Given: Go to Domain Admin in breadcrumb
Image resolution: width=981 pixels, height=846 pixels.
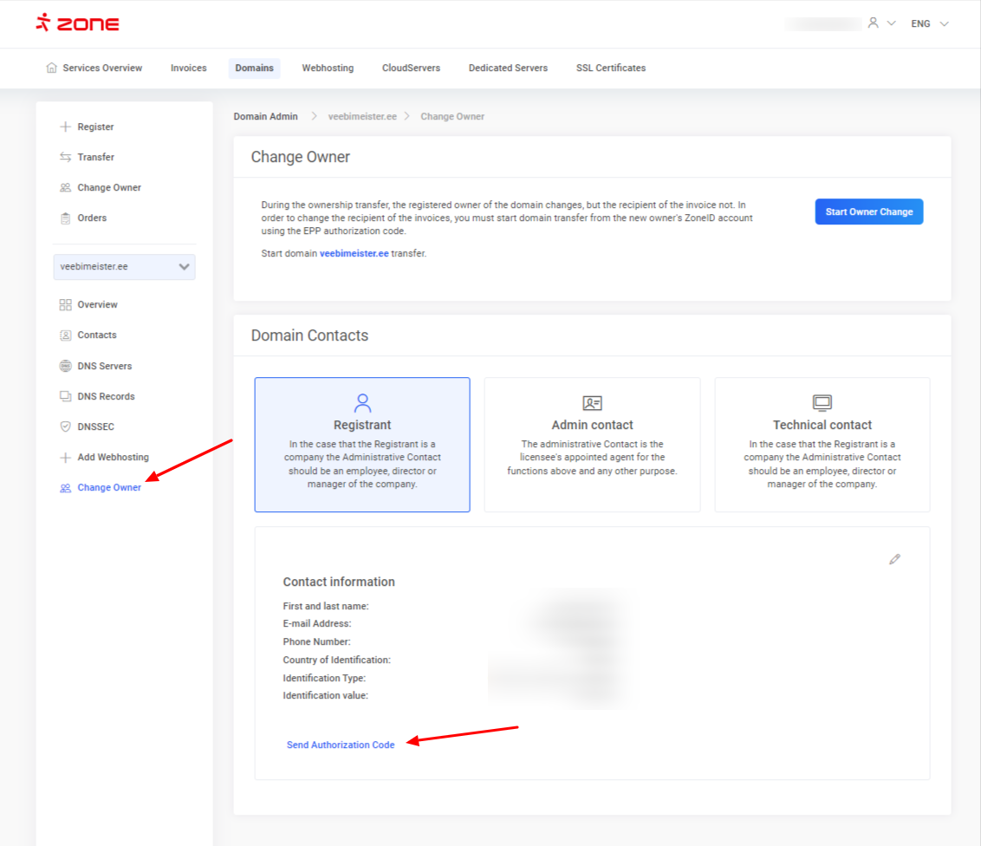Looking at the screenshot, I should point(265,116).
